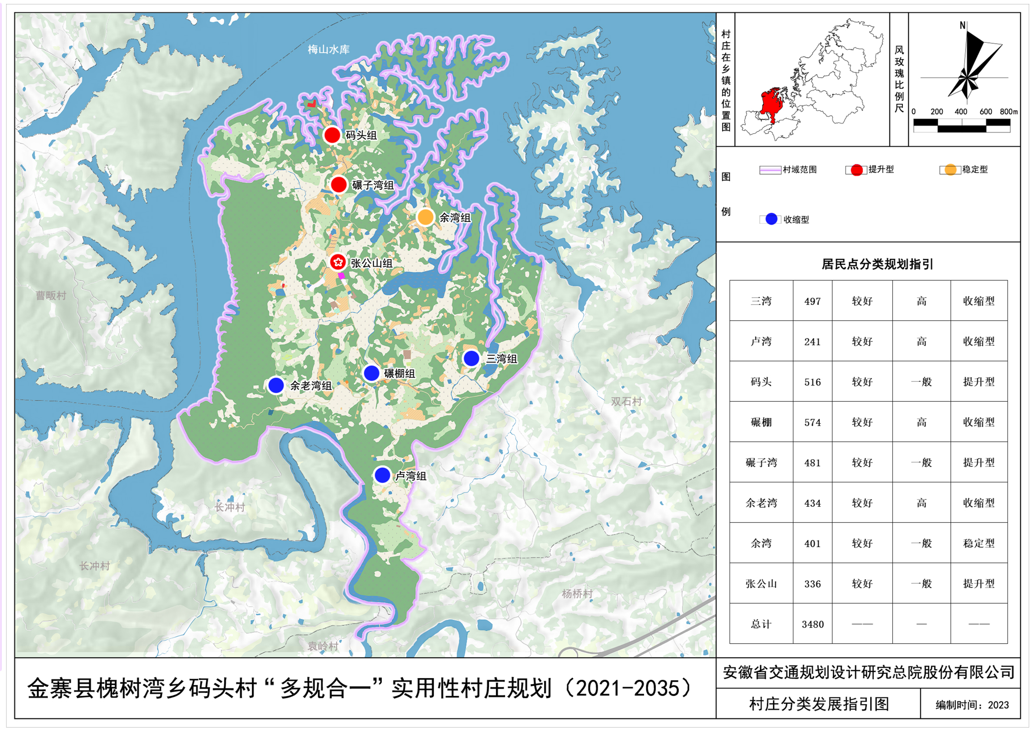Image resolution: width=1035 pixels, height=731 pixels.
Task: Click the red marker for 码头组
Action: [332, 135]
